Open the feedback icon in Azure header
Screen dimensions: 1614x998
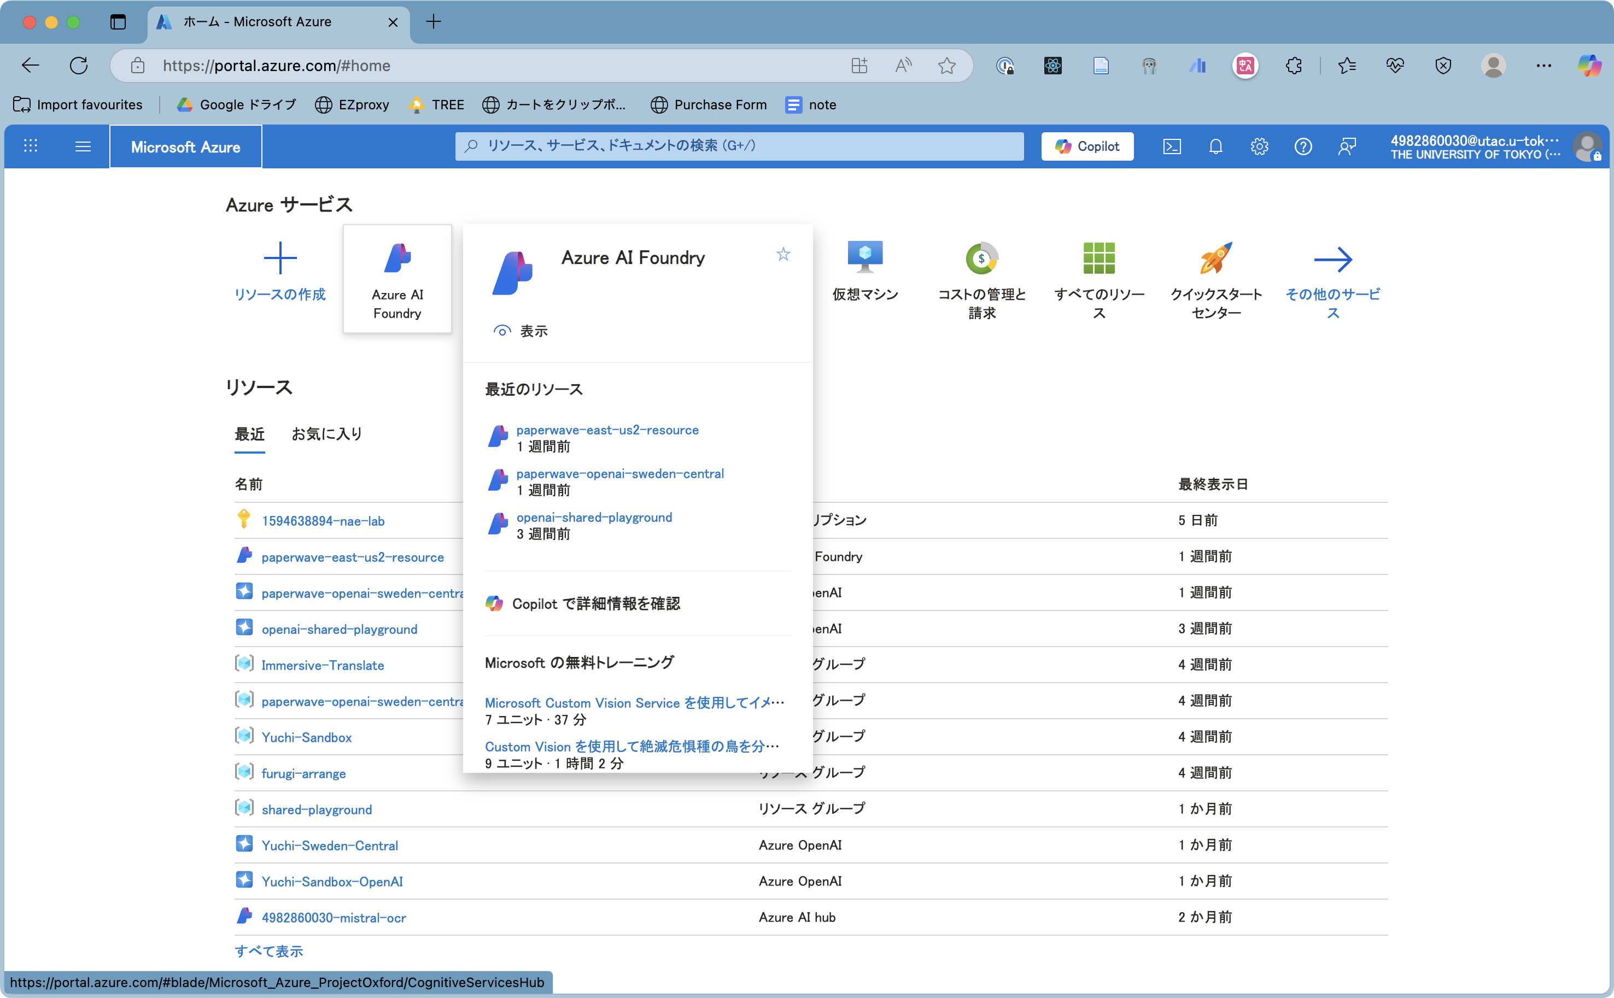(x=1347, y=146)
